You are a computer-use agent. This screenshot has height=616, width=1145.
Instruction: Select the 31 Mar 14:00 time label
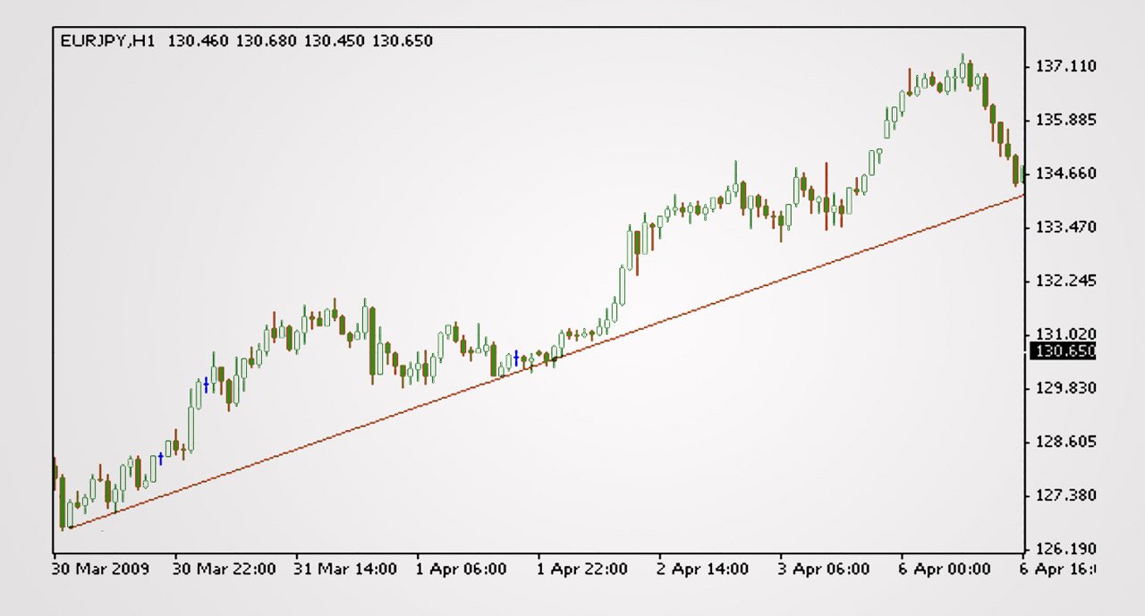coord(345,569)
